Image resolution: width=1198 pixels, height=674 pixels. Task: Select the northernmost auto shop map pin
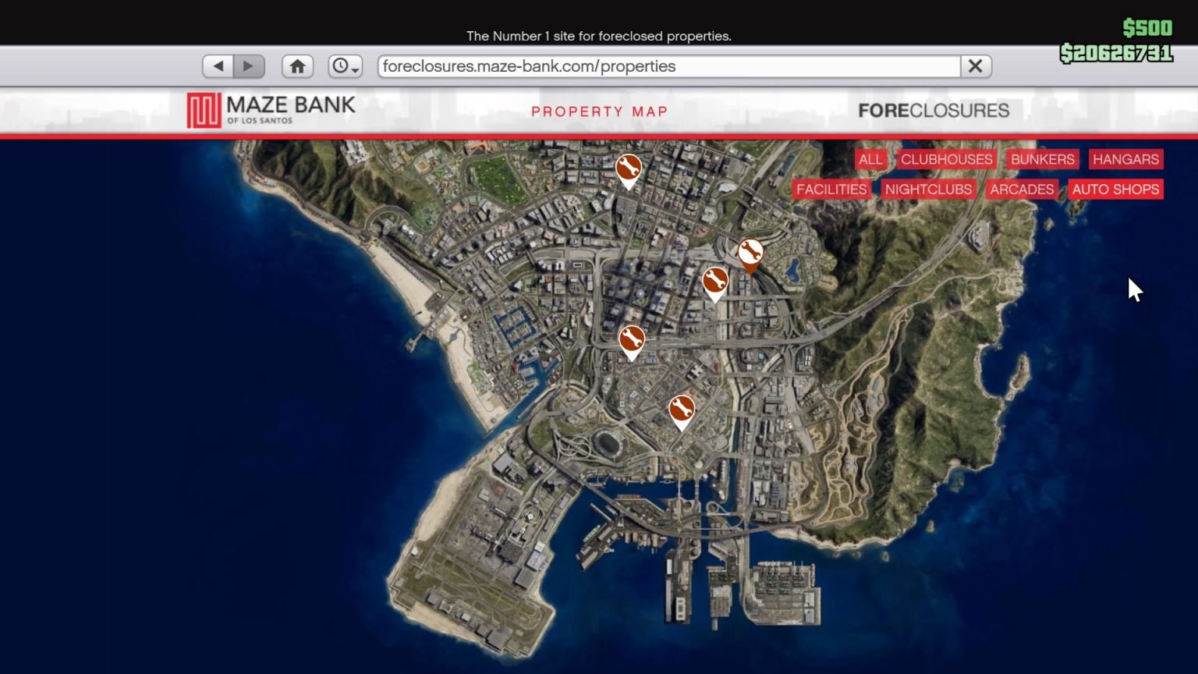coord(629,168)
